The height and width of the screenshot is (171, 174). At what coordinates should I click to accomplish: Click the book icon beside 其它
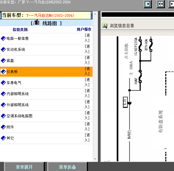pos(3,138)
